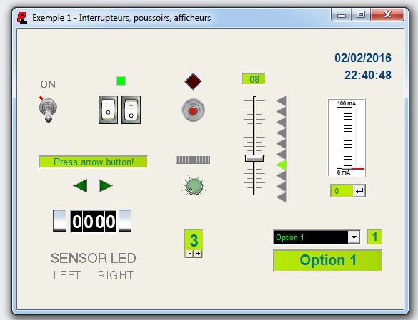Click the left button of the 0000 counter
This screenshot has height=320, width=418.
point(59,220)
